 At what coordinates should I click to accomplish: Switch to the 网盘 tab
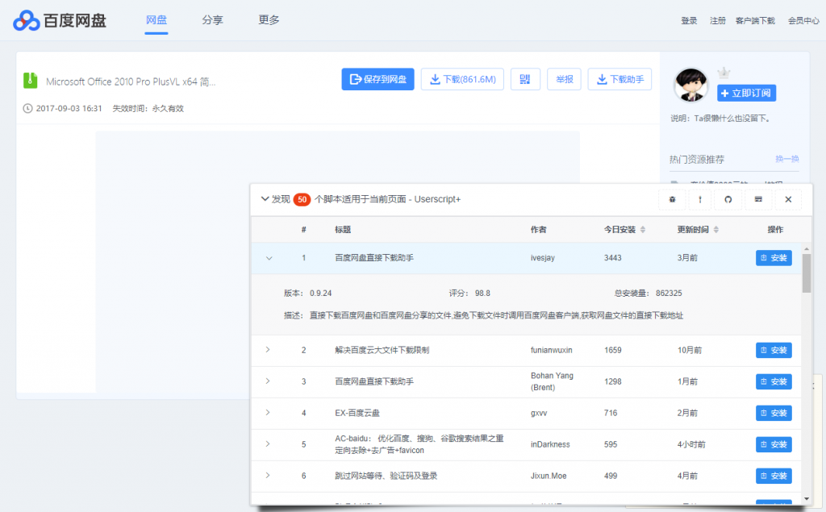[156, 20]
